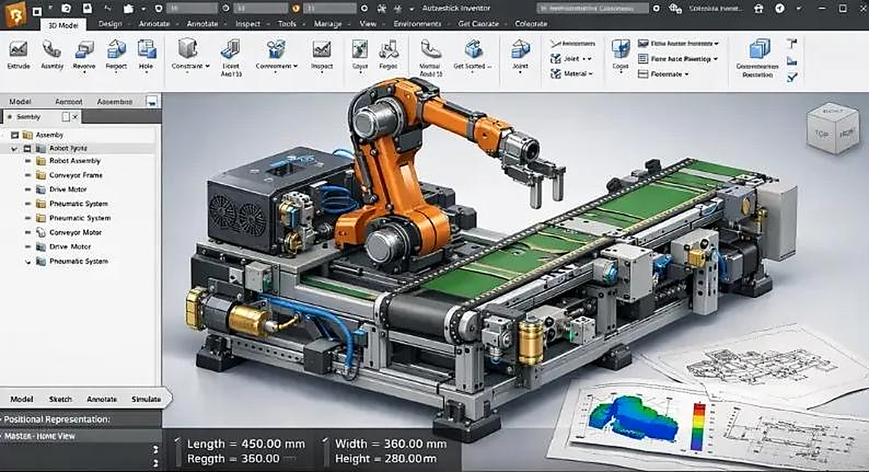Toggle the checkbox beside Assembly root node
This screenshot has width=869, height=472.
(15, 135)
